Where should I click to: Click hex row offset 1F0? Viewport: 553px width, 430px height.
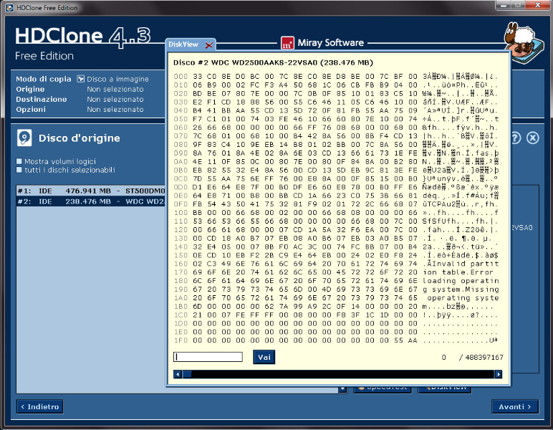[x=181, y=340]
